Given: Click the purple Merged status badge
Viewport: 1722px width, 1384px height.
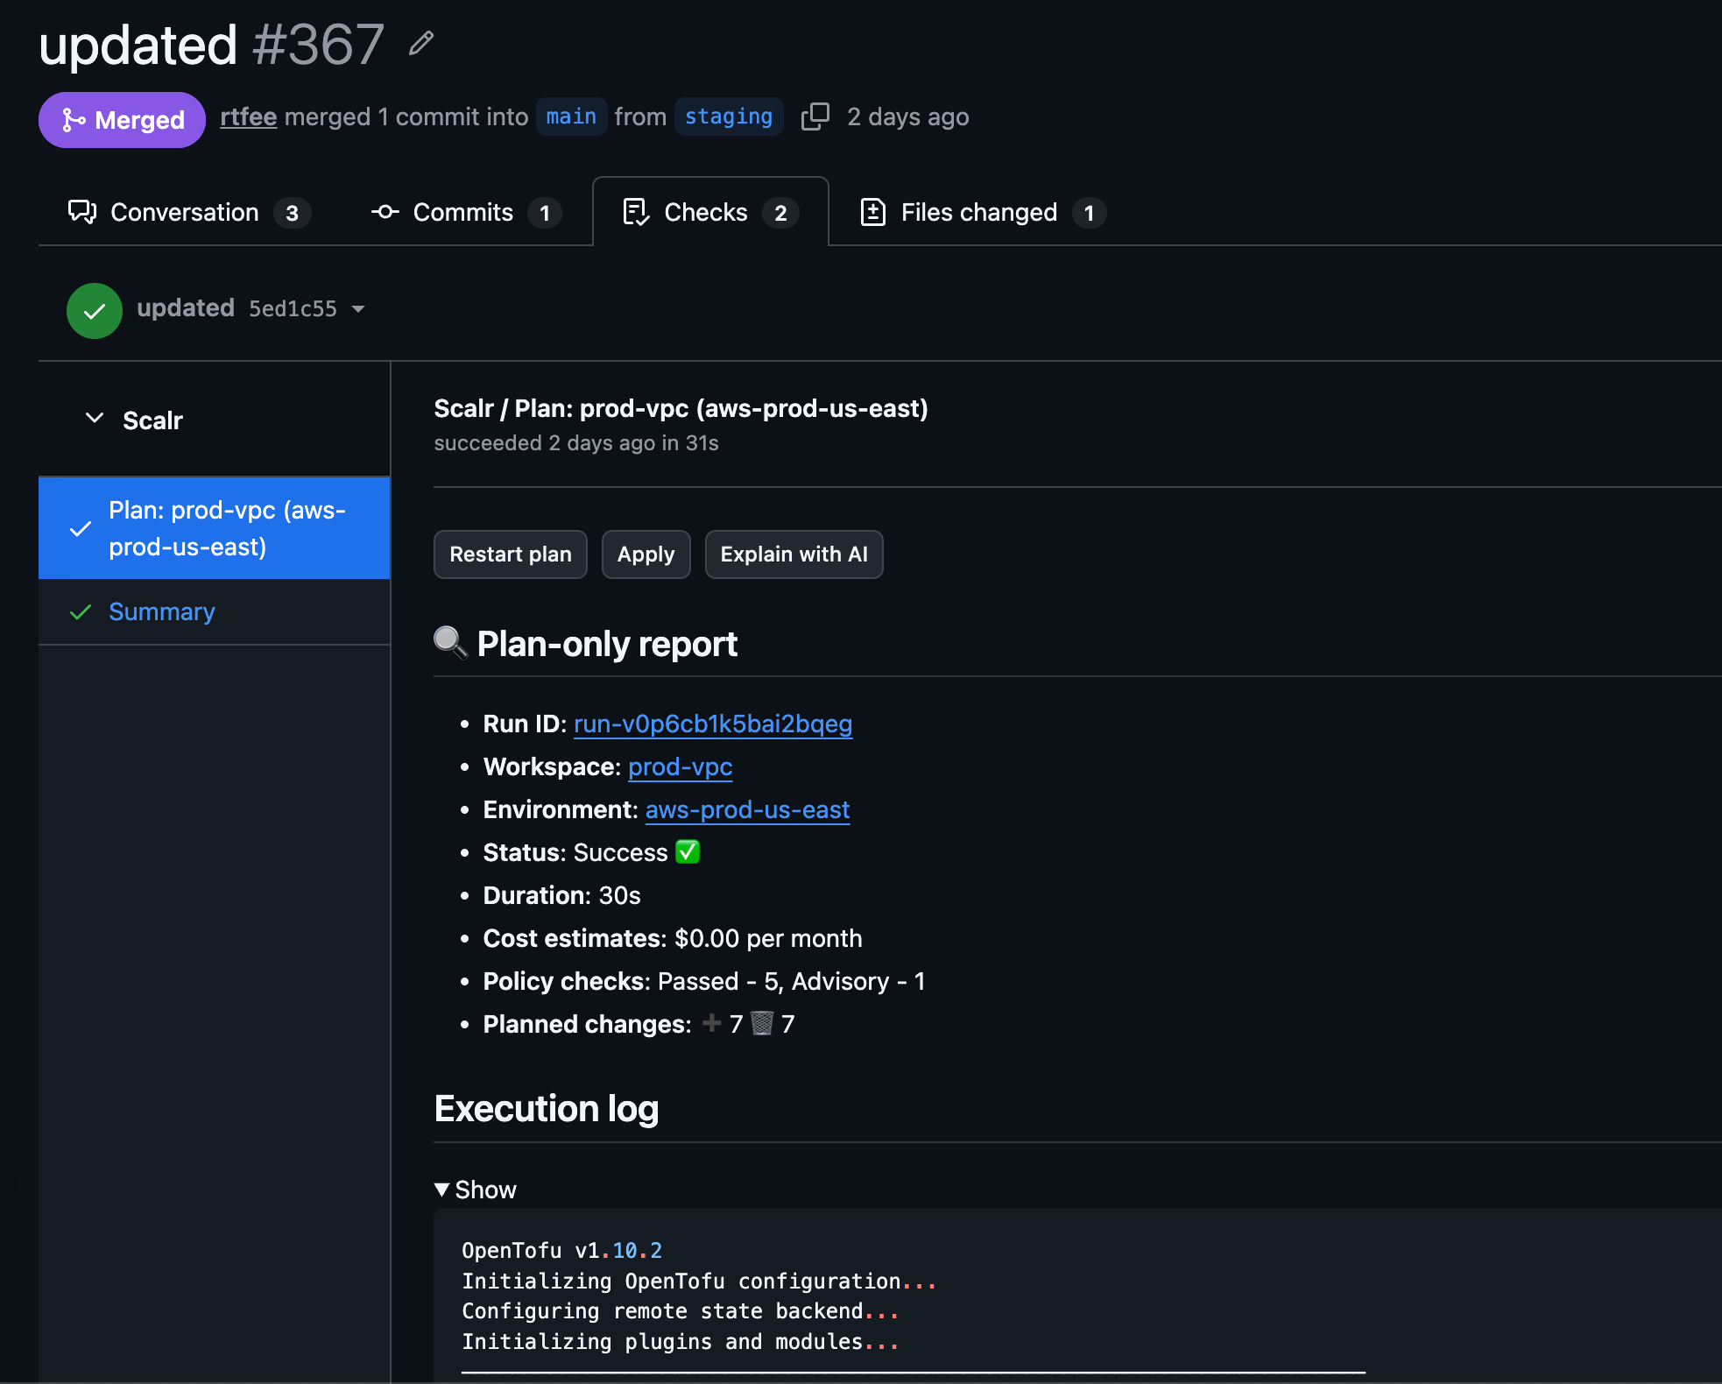Looking at the screenshot, I should pyautogui.click(x=122, y=120).
